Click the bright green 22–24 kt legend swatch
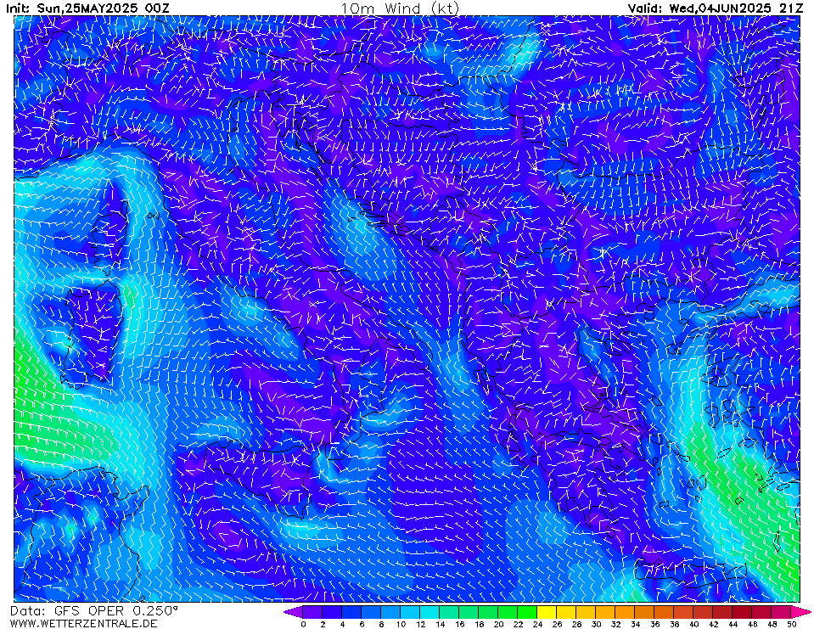 (x=527, y=612)
